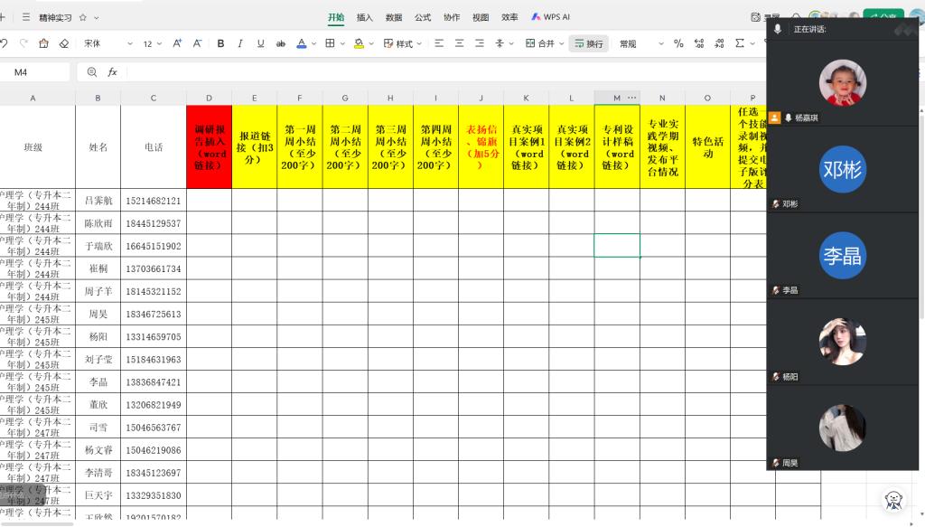The width and height of the screenshot is (925, 527).
Task: Open WPS AI assistant
Action: click(x=550, y=17)
